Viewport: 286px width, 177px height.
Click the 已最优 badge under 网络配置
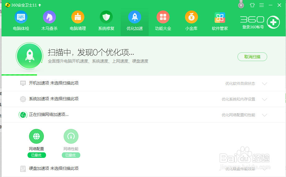click(37, 155)
